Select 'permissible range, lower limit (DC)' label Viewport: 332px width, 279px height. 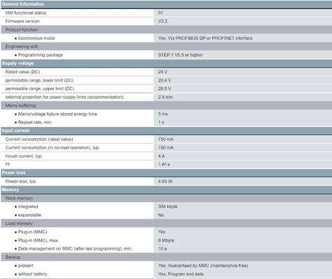pyautogui.click(x=39, y=80)
